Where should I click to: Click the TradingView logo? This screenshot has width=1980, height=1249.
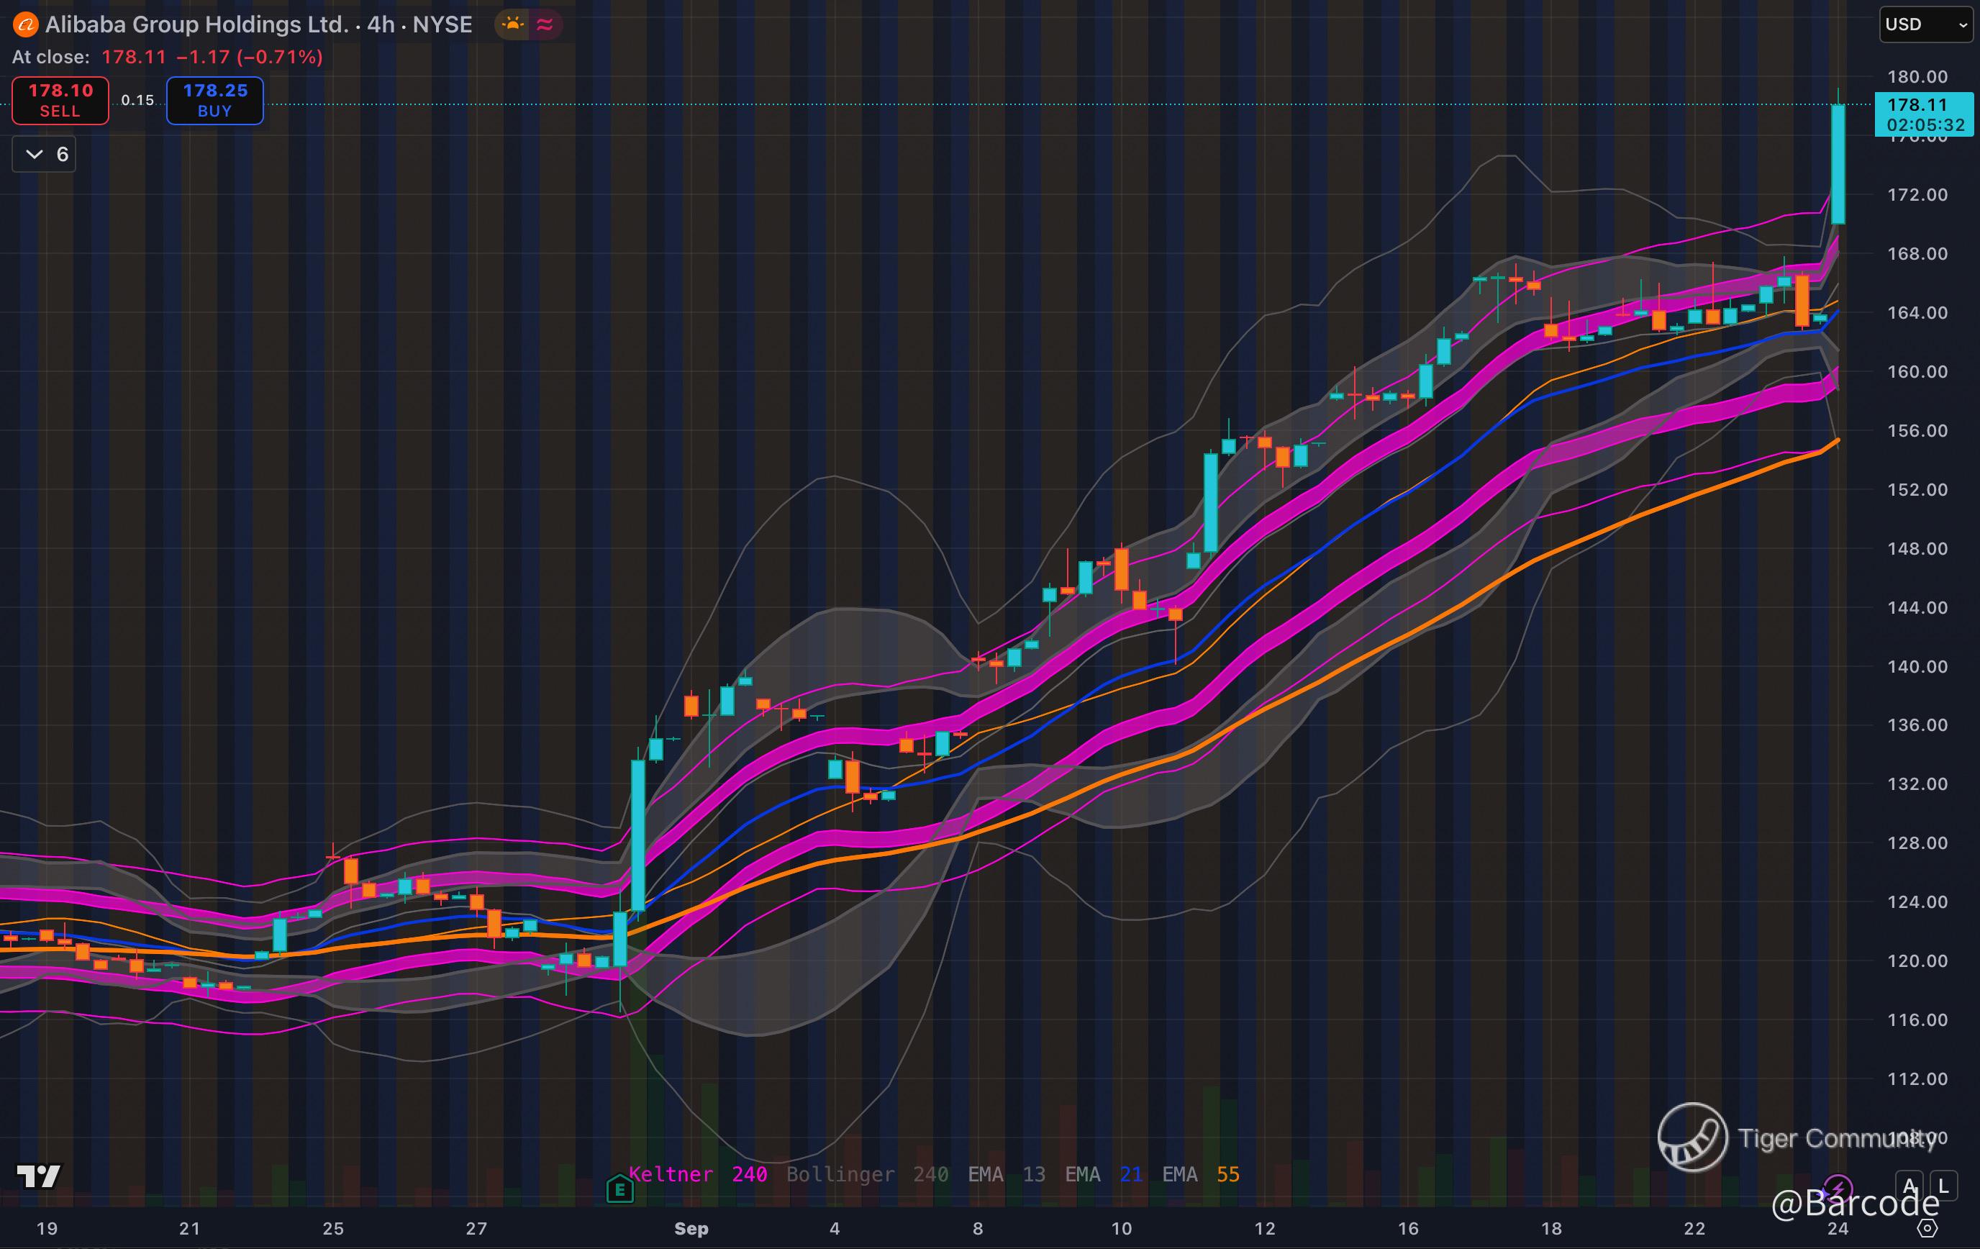tap(39, 1176)
